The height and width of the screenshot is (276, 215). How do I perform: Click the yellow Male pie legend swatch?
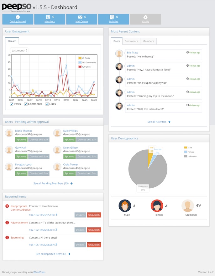point(186,148)
